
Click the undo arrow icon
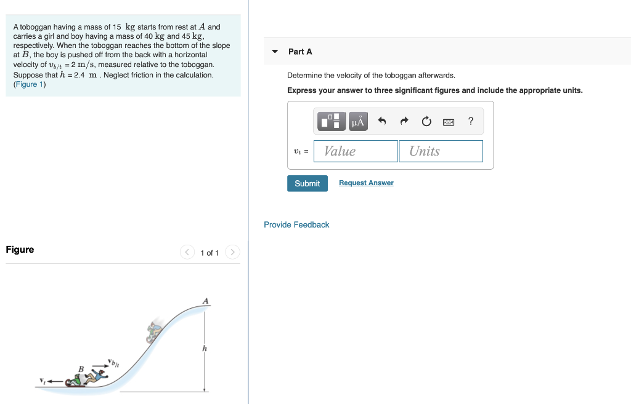[381, 121]
